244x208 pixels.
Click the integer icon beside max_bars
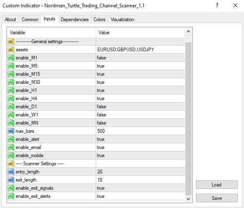pos(11,131)
